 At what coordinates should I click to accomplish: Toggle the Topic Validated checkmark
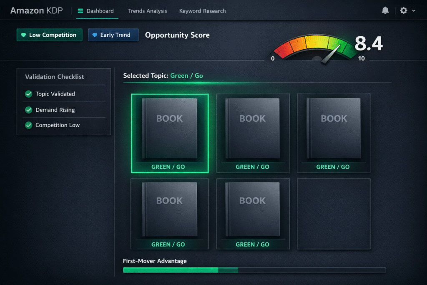29,94
